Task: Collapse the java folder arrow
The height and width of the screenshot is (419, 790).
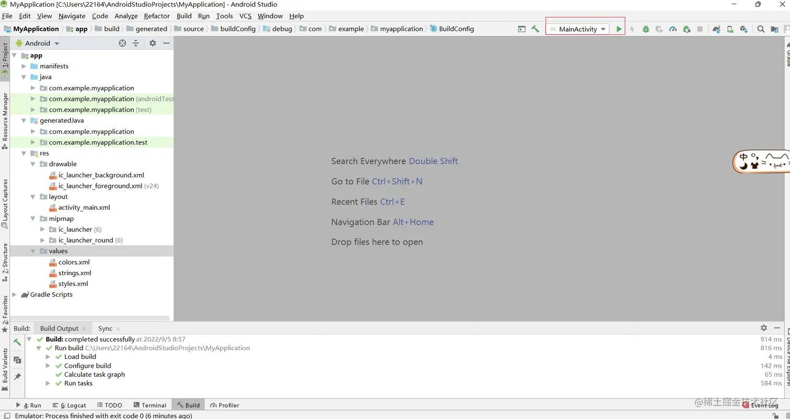Action: click(24, 77)
